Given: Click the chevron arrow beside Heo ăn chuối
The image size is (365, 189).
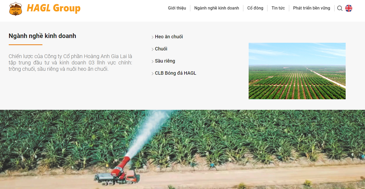Looking at the screenshot, I should point(153,37).
